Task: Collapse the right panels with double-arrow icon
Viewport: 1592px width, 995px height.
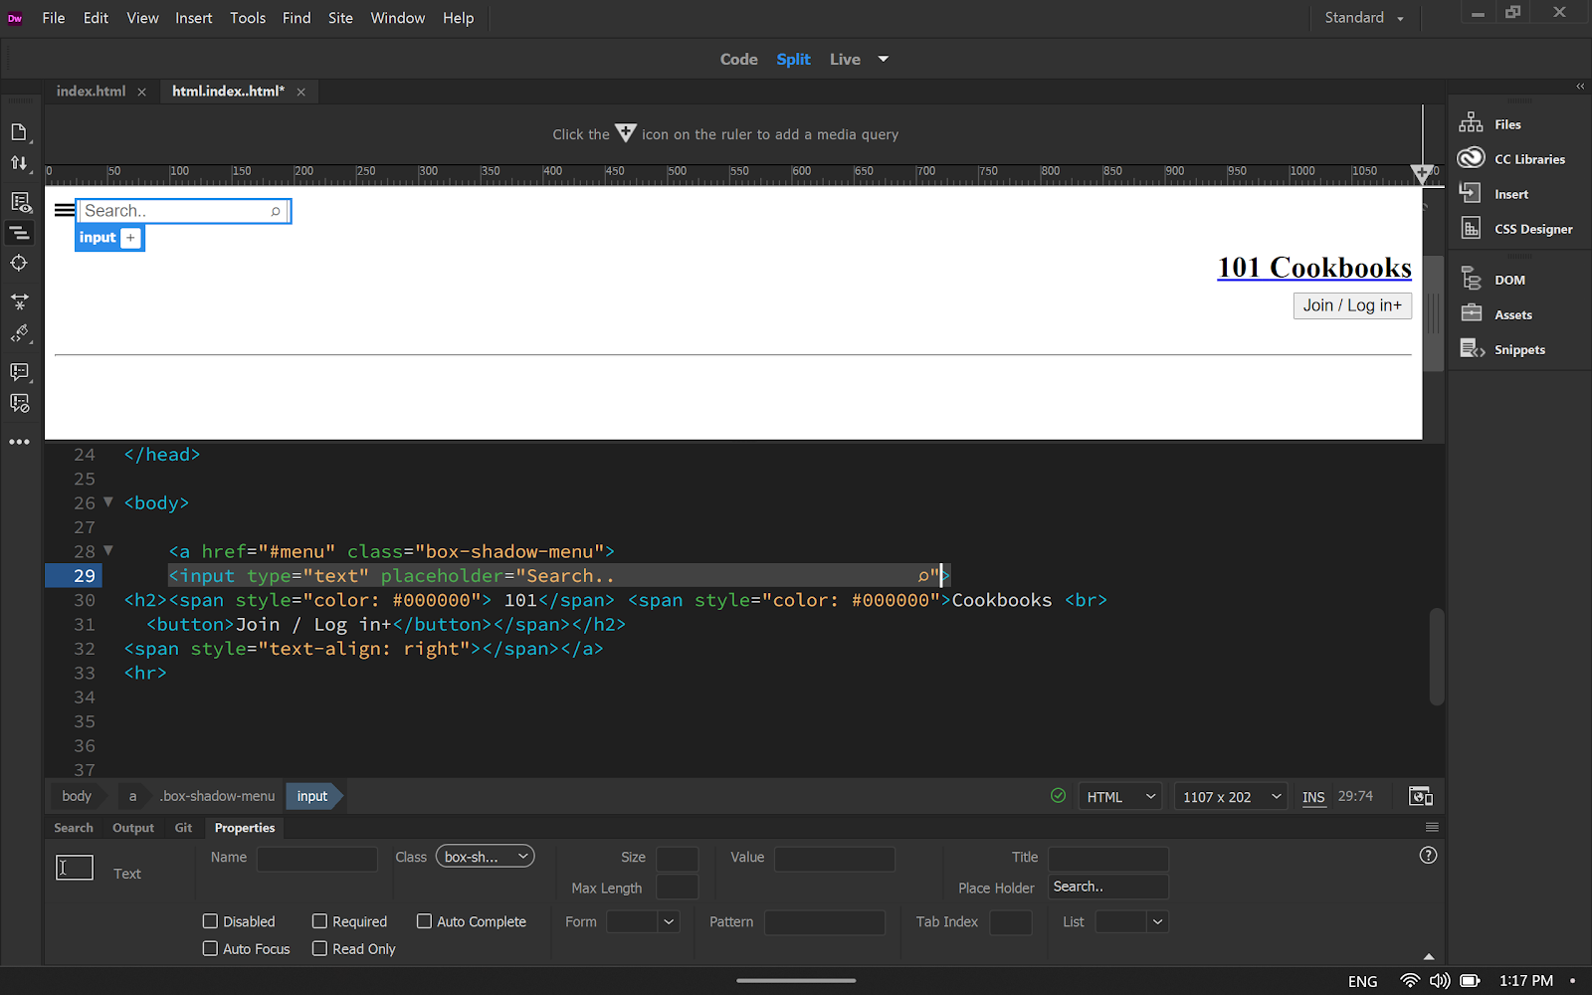Action: [x=1580, y=87]
